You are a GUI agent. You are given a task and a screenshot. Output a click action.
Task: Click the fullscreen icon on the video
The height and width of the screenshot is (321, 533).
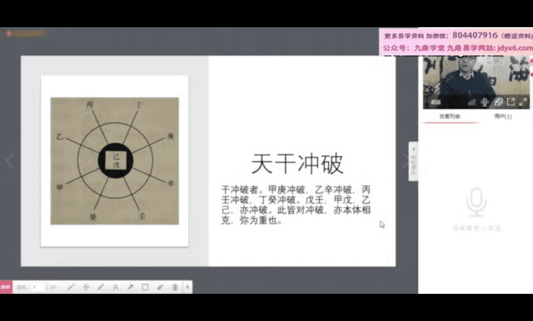click(523, 102)
